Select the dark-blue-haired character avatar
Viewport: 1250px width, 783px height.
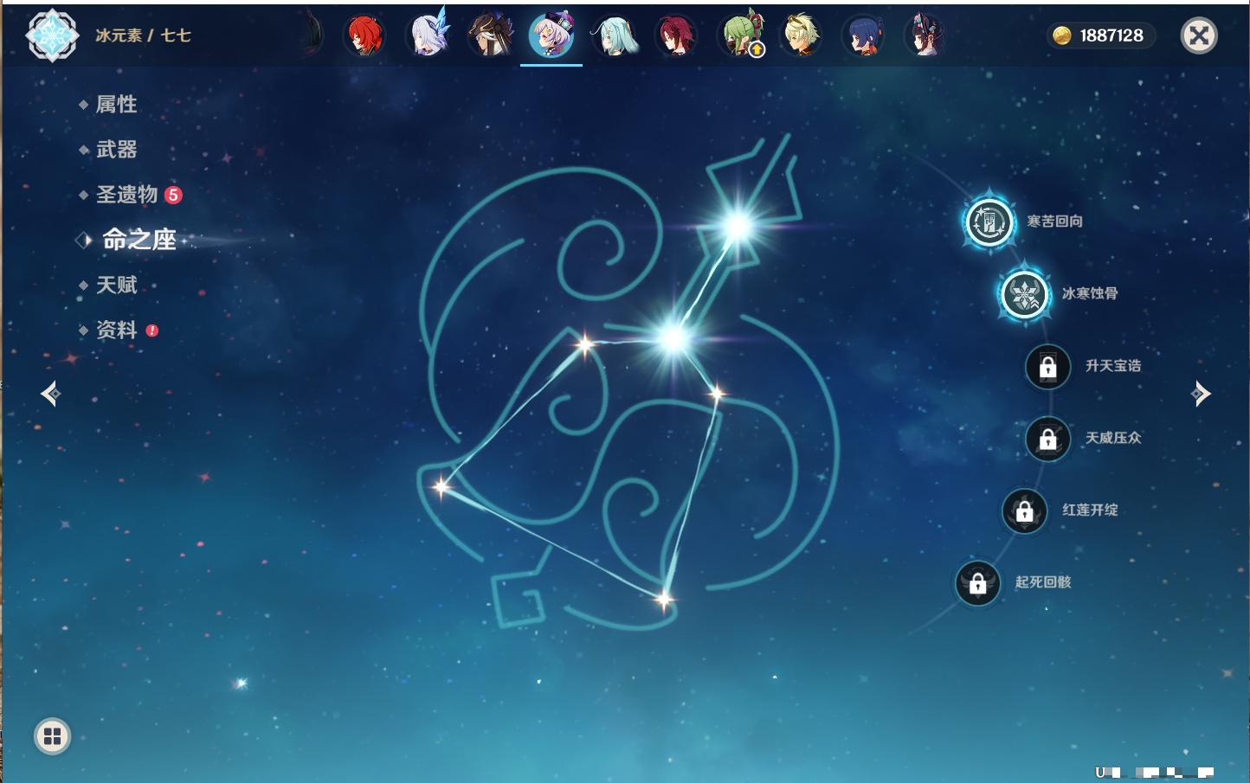pos(863,35)
